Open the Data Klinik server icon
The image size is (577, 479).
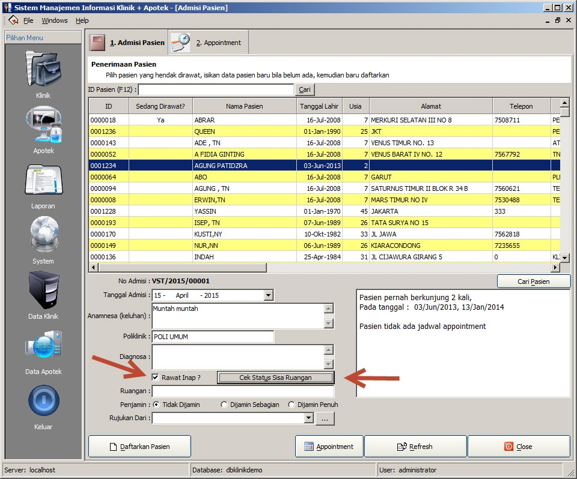pos(44,290)
